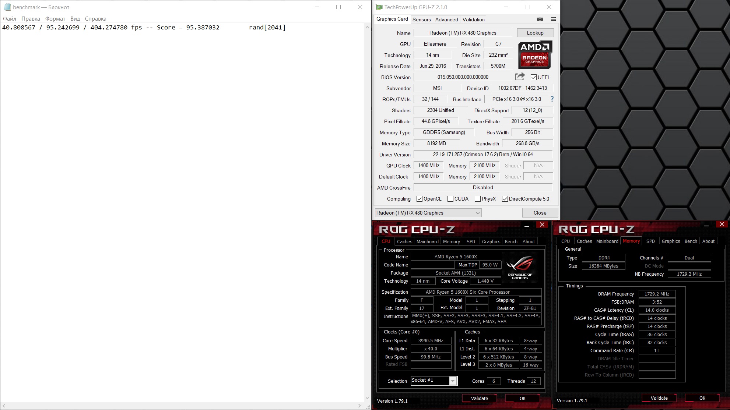730x410 pixels.
Task: Click the GPU Name field Radeon RX 480
Action: coord(463,33)
